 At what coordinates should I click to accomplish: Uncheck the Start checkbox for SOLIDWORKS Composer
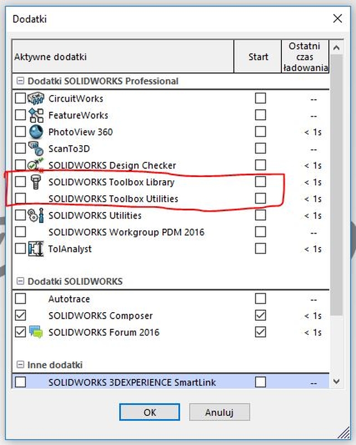[x=260, y=315]
